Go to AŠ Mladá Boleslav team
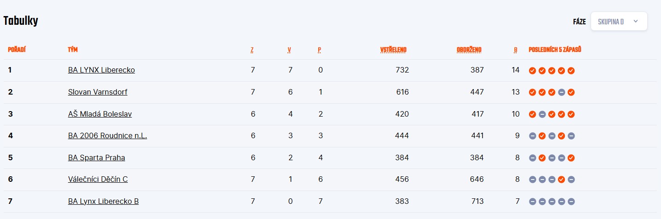 click(x=100, y=114)
